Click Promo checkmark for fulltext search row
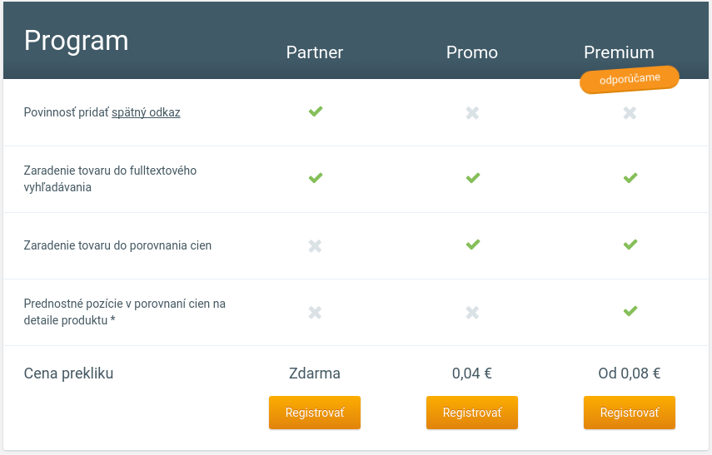 pyautogui.click(x=472, y=178)
